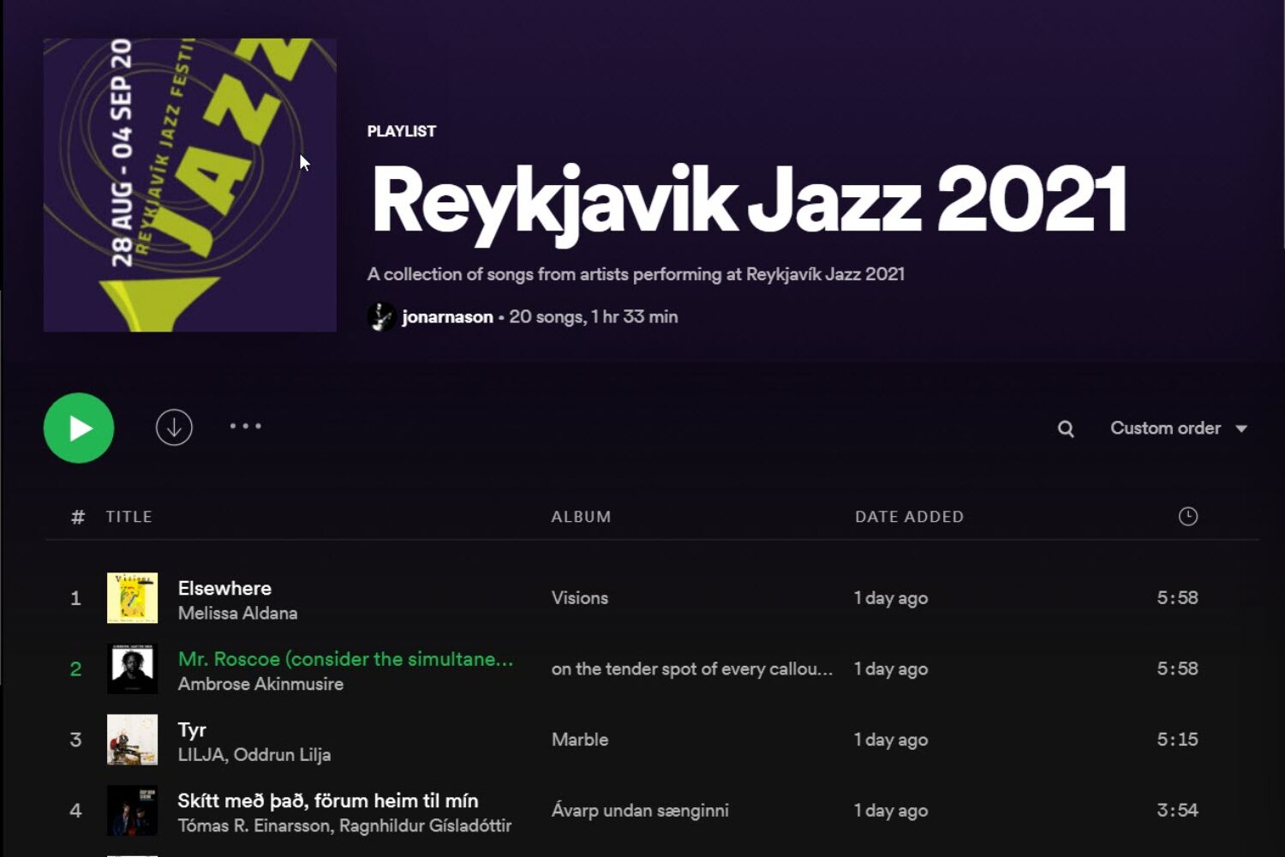Download the playlist with the arrow icon
1285x857 pixels.
pos(174,428)
